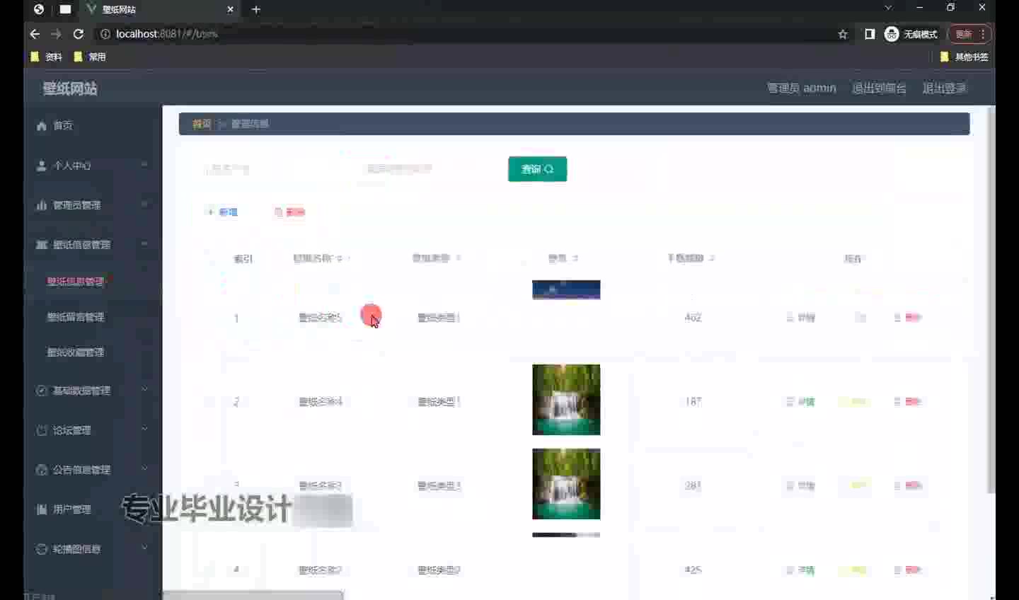Click the 用户管理 icon in sidebar
The height and width of the screenshot is (600, 1019).
[x=42, y=509]
